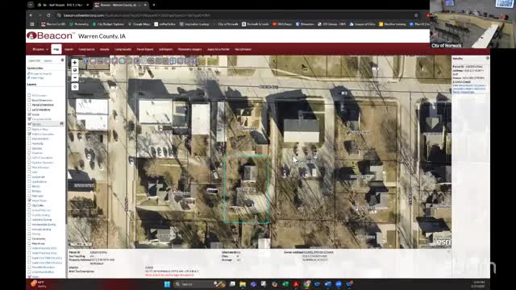The width and height of the screenshot is (516, 290).
Task: Click inside the highlighted teal parcel
Action: 246,190
